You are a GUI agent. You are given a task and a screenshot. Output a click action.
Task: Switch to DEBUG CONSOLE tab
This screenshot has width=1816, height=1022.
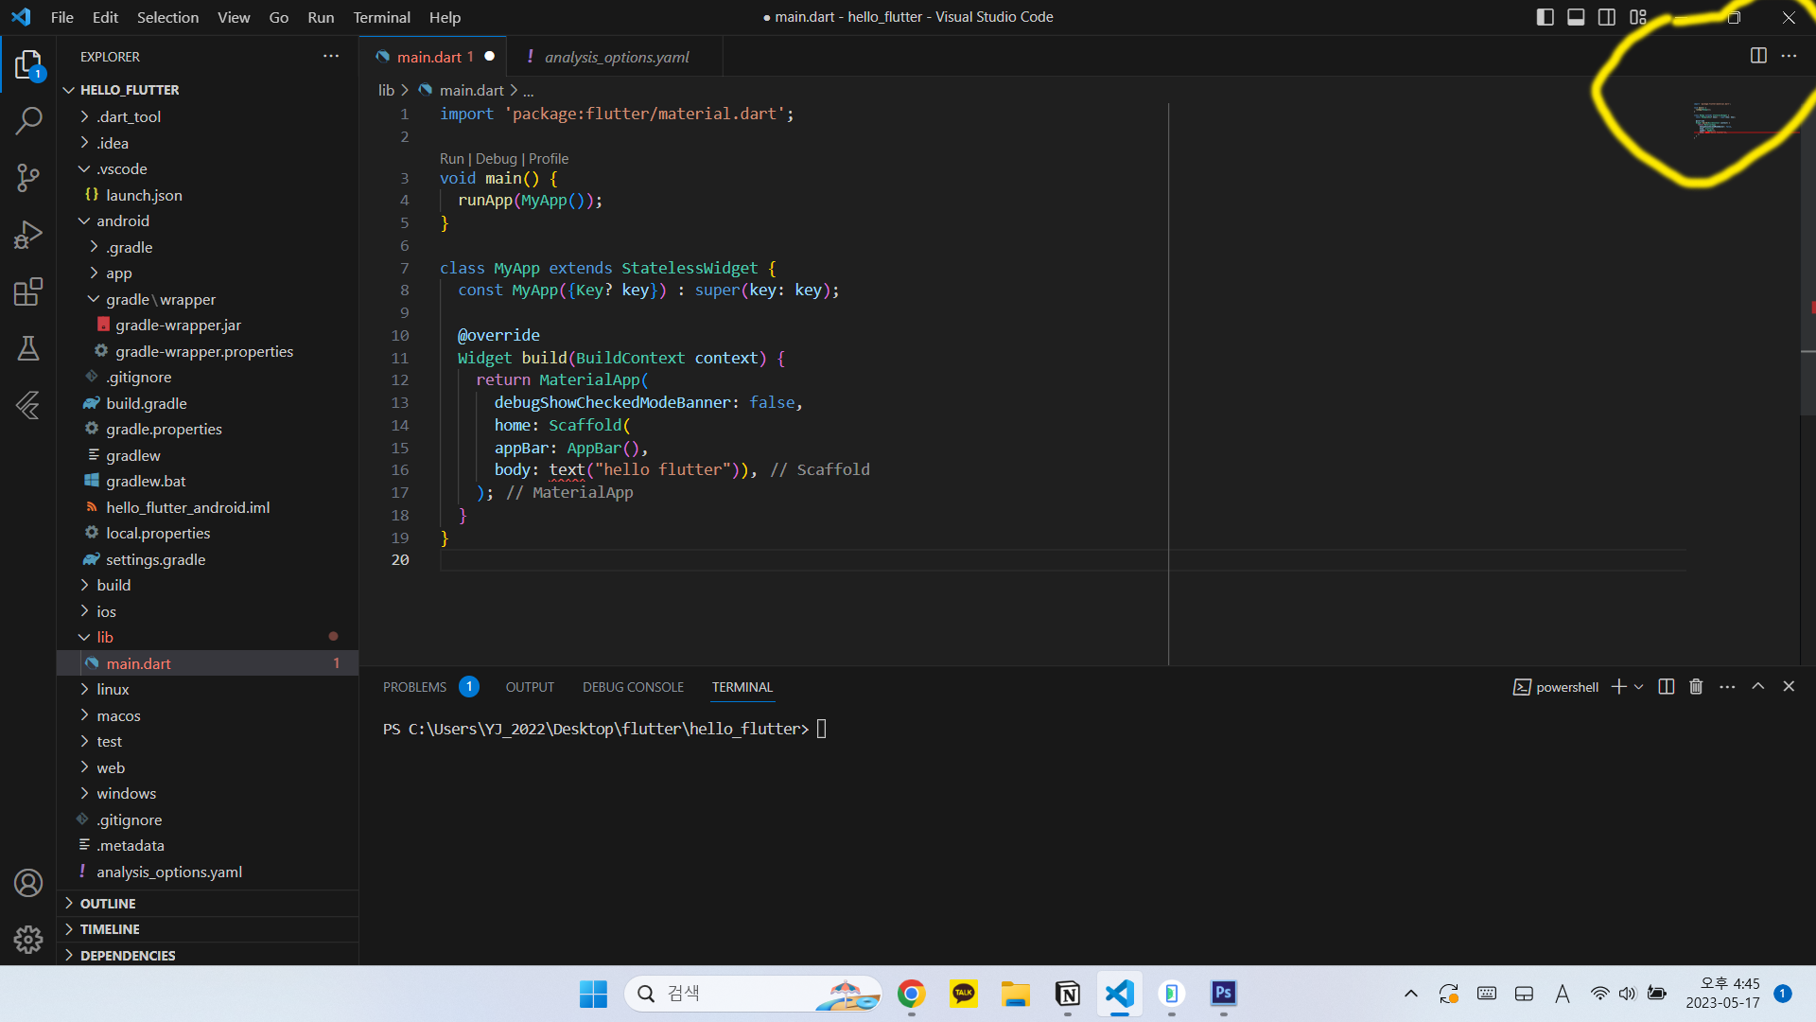pyautogui.click(x=633, y=687)
